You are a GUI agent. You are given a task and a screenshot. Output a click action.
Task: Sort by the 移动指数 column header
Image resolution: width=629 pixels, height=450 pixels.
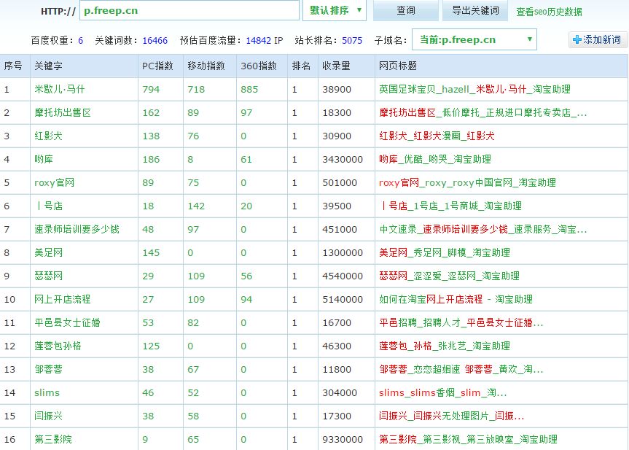click(x=206, y=66)
